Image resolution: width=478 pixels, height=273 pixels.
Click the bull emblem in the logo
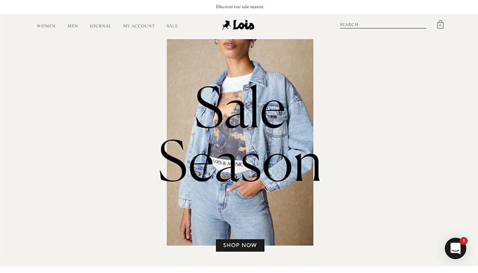pyautogui.click(x=226, y=25)
